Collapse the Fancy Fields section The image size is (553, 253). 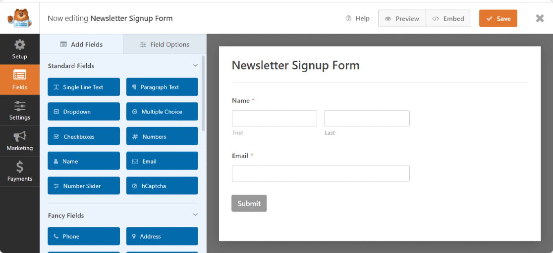point(195,214)
